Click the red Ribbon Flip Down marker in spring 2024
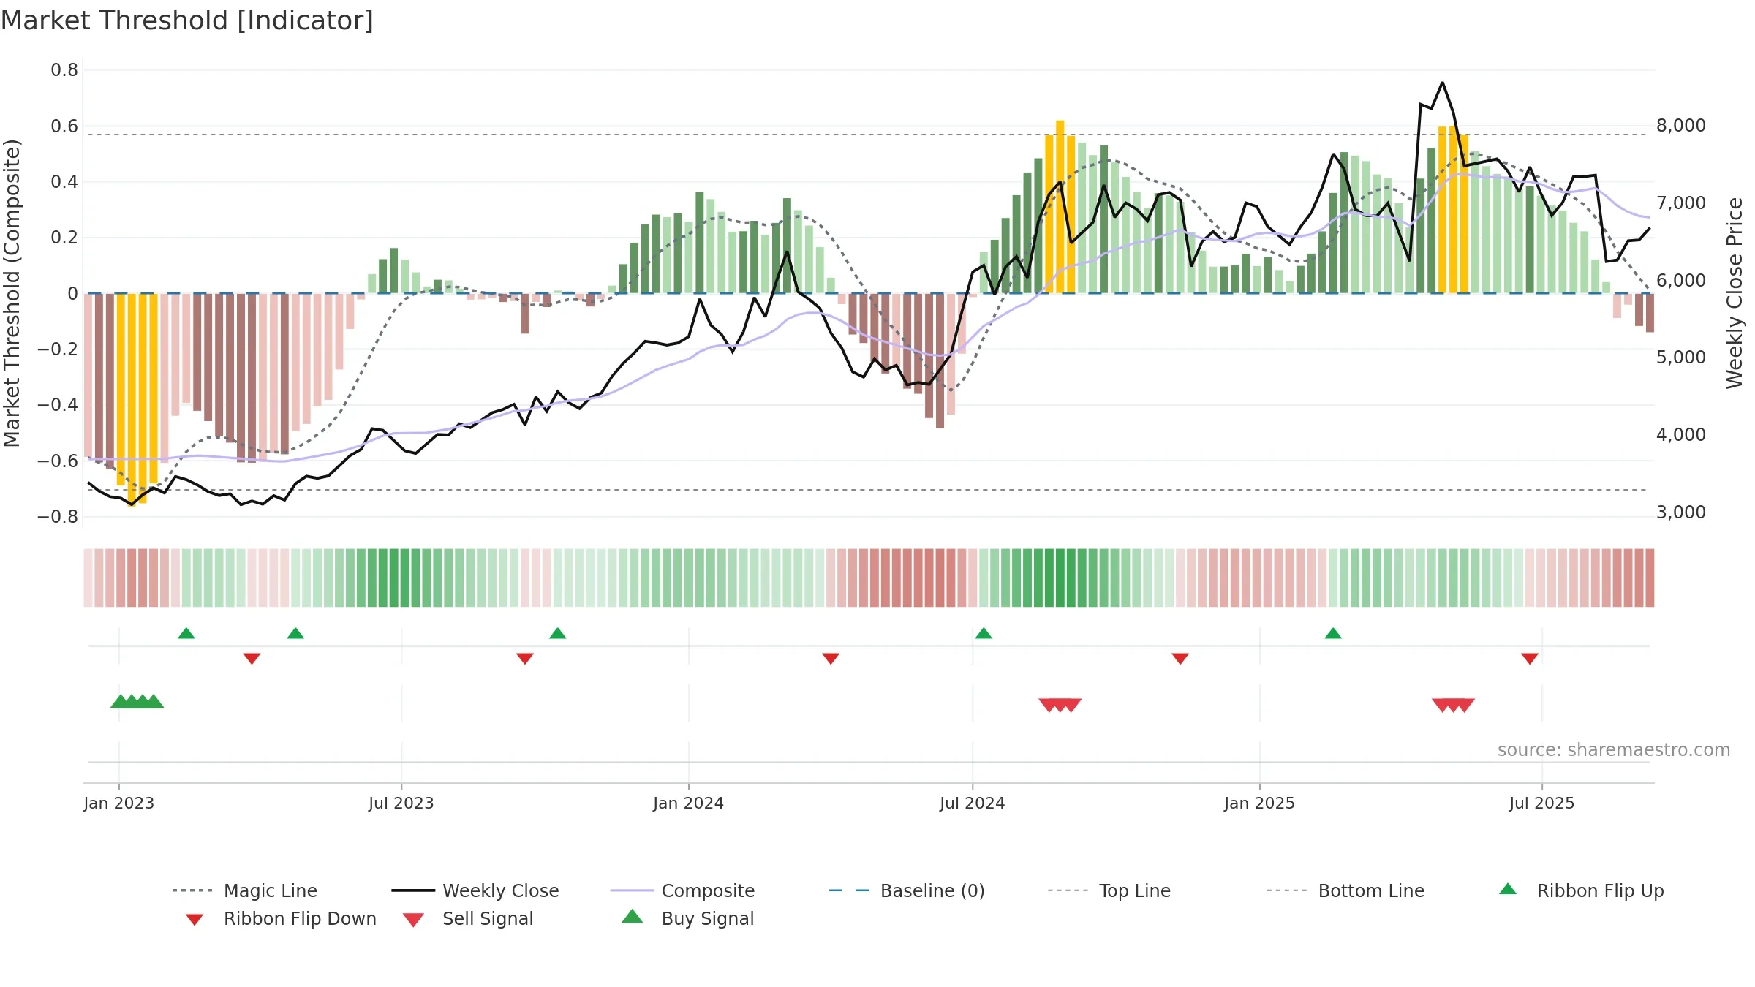1755x987 pixels. click(831, 659)
